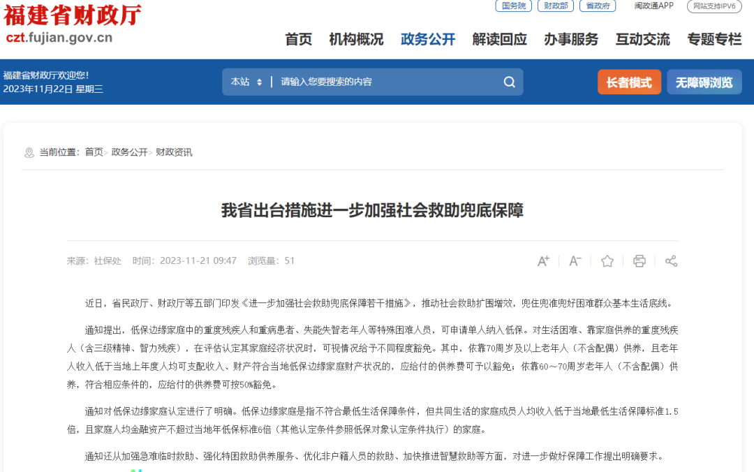Click the star icon to favorite this article
754x472 pixels.
[x=607, y=260]
